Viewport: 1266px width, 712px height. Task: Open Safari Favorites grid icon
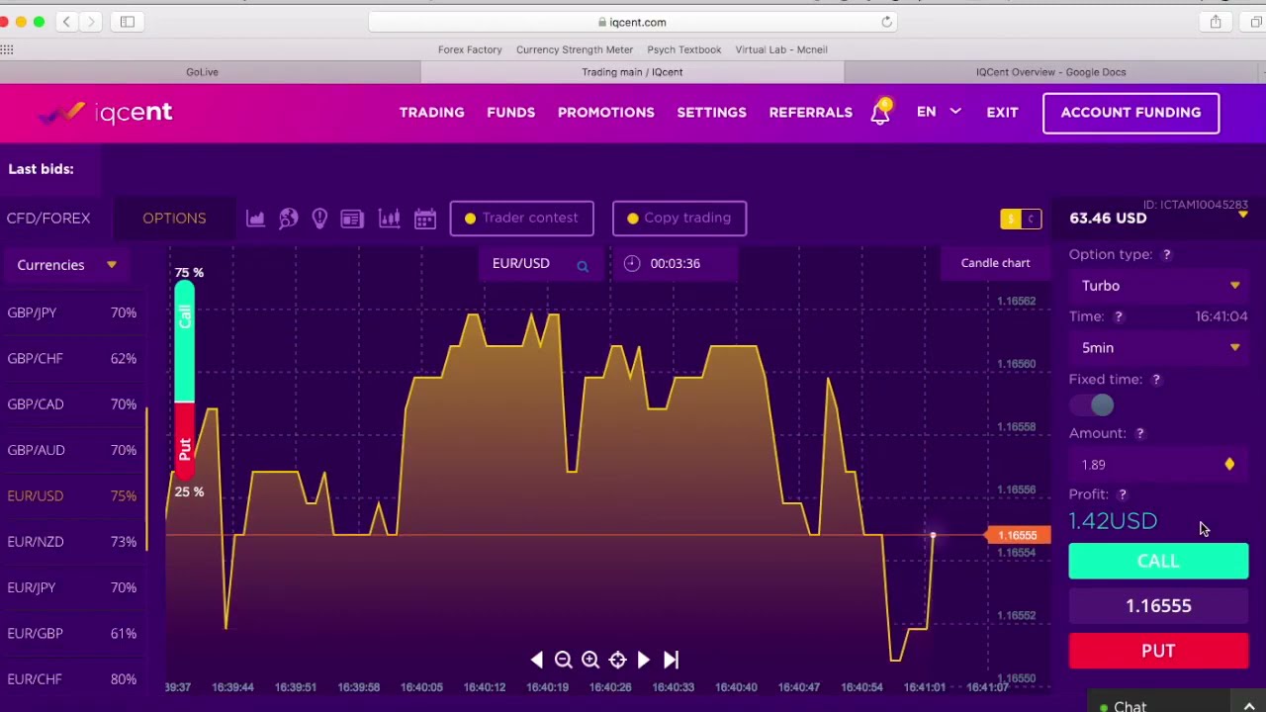[x=6, y=49]
